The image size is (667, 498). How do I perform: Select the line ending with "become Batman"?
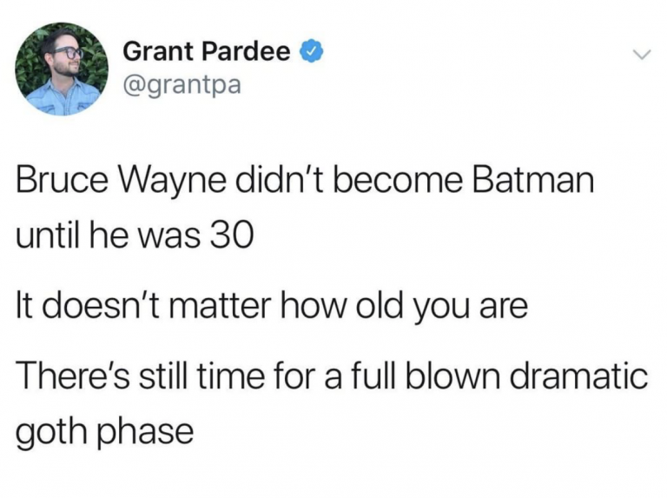(x=305, y=180)
